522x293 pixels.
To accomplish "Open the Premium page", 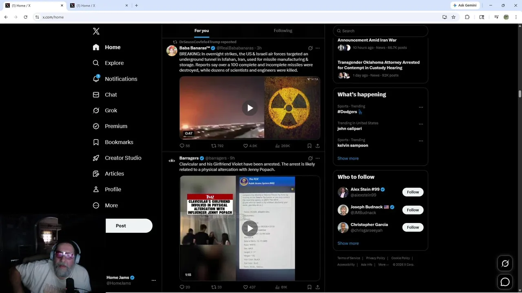I will (110, 126).
